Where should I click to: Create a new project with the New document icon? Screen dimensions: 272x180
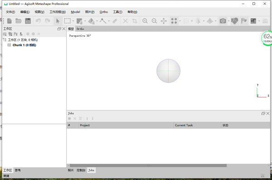[x=10, y=21]
